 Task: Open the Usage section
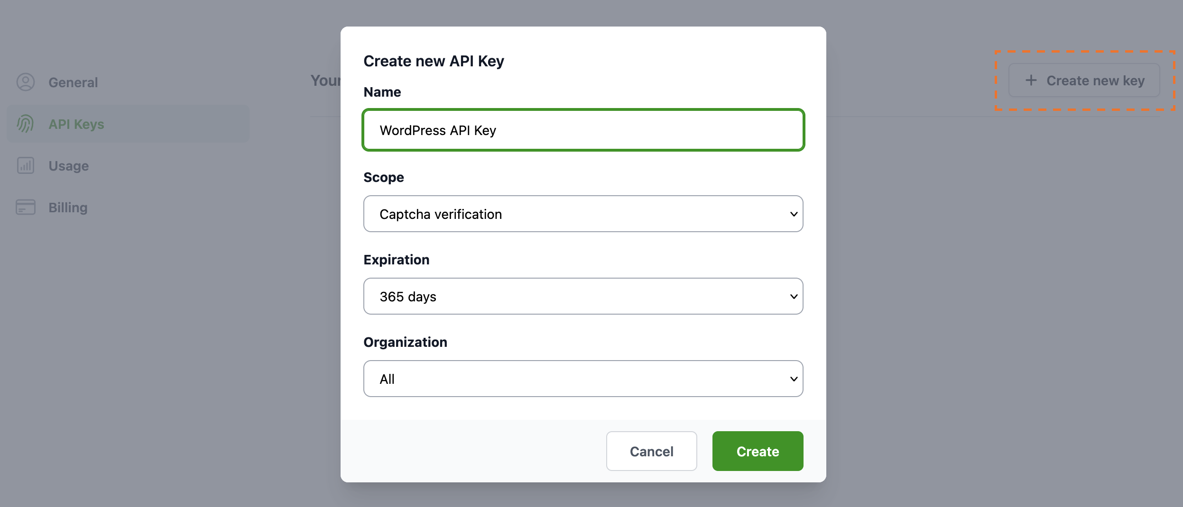(68, 165)
